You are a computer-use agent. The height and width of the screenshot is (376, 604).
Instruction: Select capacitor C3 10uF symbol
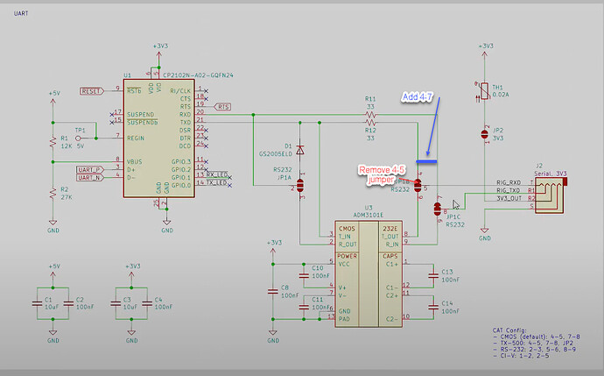point(116,304)
